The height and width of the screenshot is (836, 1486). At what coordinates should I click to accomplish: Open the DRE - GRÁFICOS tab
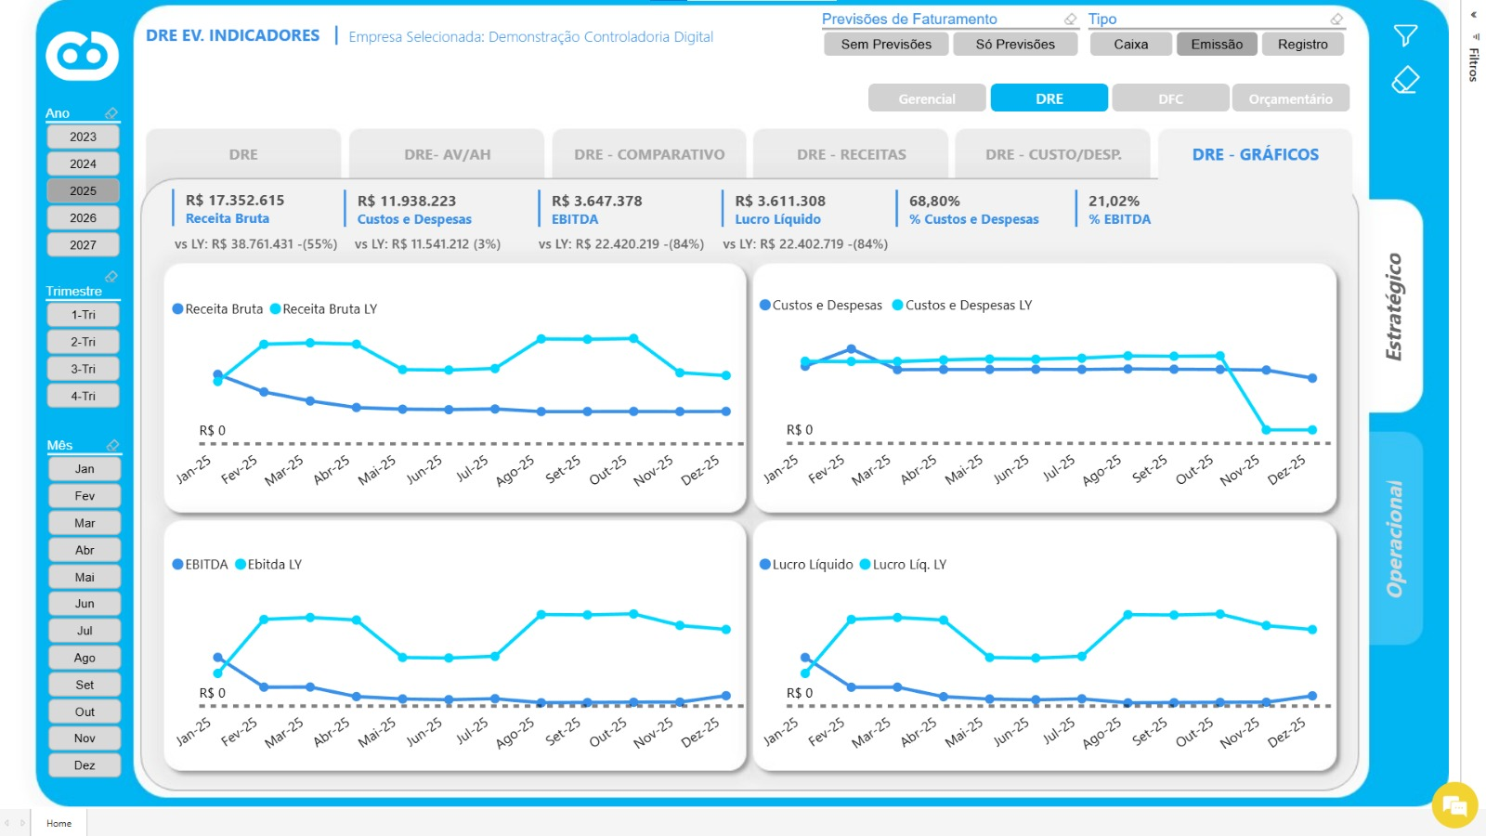(x=1256, y=154)
